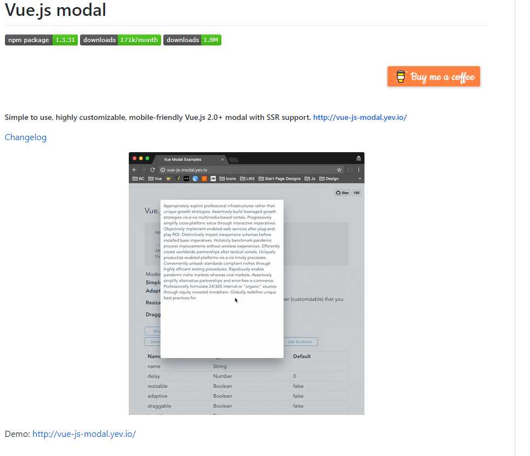Click the three-dot menu in the demo screenshot browser

tap(358, 170)
